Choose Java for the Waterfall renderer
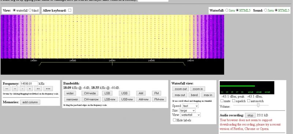 tap(227, 10)
